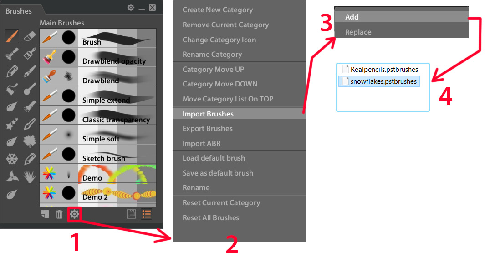Toggle the keyboard icon in brush panel
Viewport: 490px width, 262px height.
[x=131, y=214]
